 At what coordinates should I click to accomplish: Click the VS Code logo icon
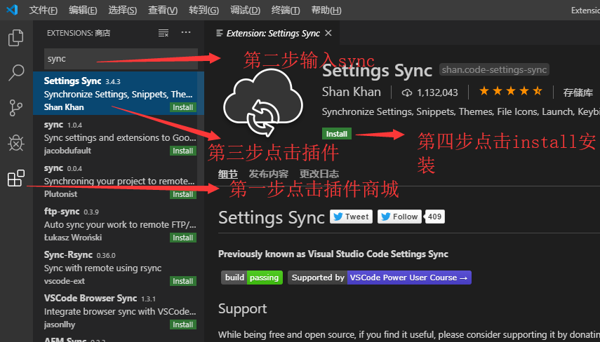point(12,10)
